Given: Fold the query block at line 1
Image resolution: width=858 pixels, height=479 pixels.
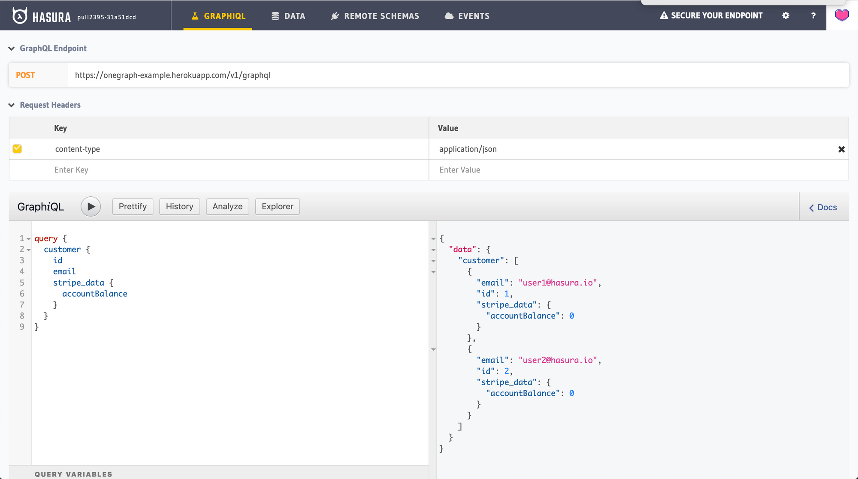Looking at the screenshot, I should click(x=28, y=239).
